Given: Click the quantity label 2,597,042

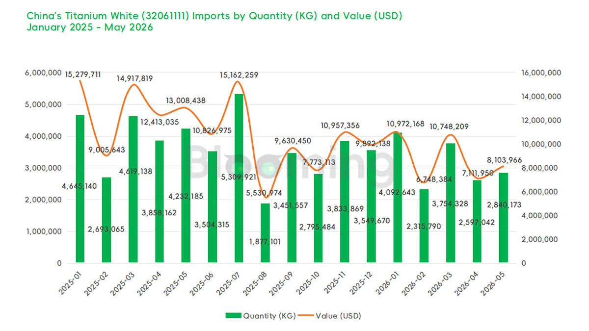Looking at the screenshot, I should coord(478,222).
